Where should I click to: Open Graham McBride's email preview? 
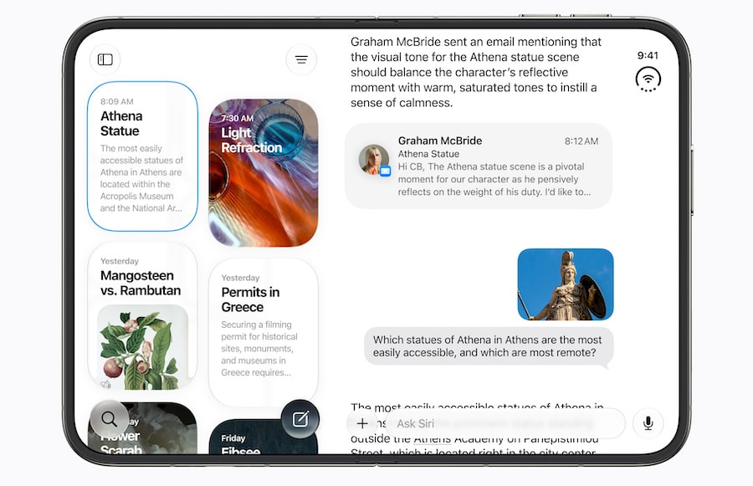click(479, 166)
